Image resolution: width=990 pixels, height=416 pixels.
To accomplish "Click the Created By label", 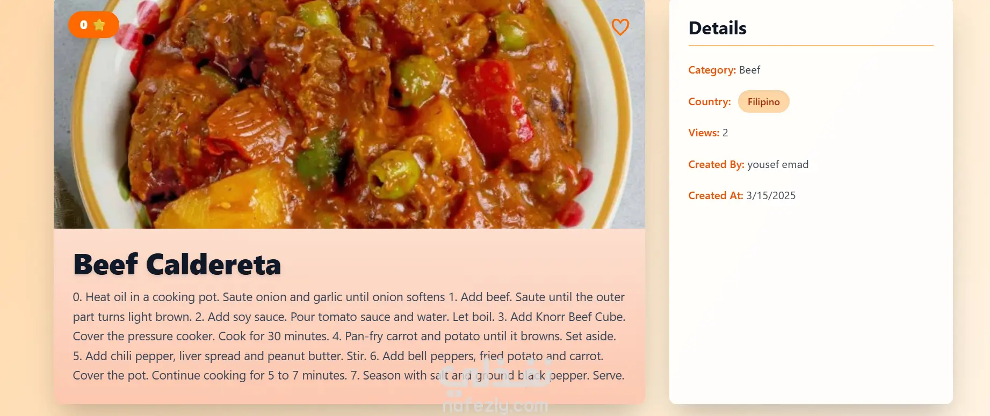I will point(716,165).
